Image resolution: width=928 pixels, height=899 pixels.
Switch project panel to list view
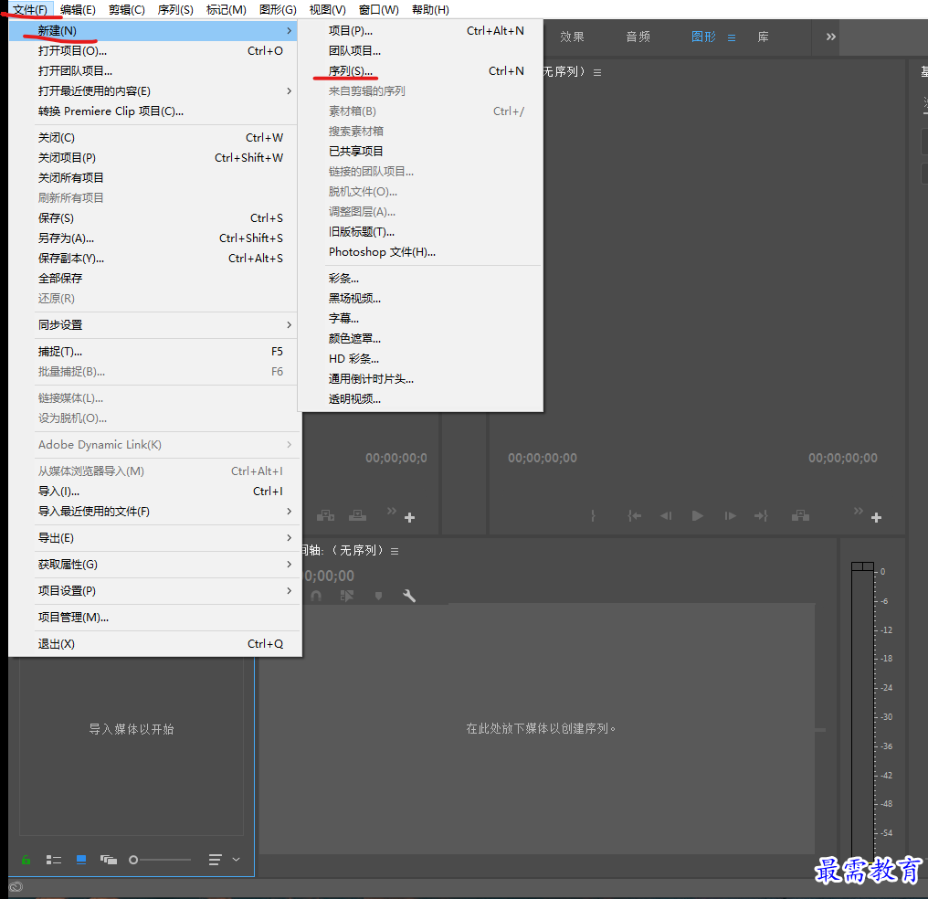(54, 860)
